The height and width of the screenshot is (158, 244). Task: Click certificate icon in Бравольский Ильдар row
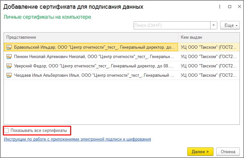click(9, 47)
